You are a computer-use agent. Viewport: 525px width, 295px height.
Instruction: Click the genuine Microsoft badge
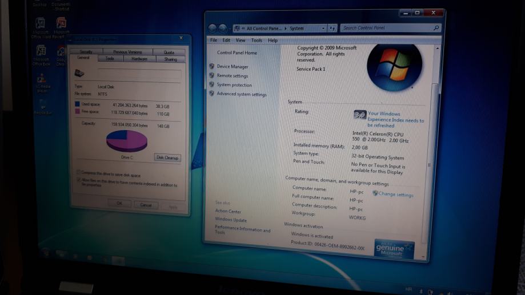tap(394, 249)
